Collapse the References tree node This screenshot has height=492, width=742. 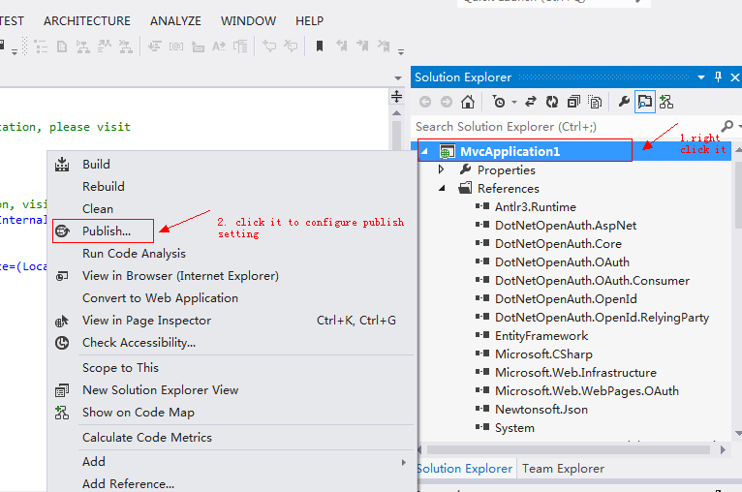click(442, 188)
